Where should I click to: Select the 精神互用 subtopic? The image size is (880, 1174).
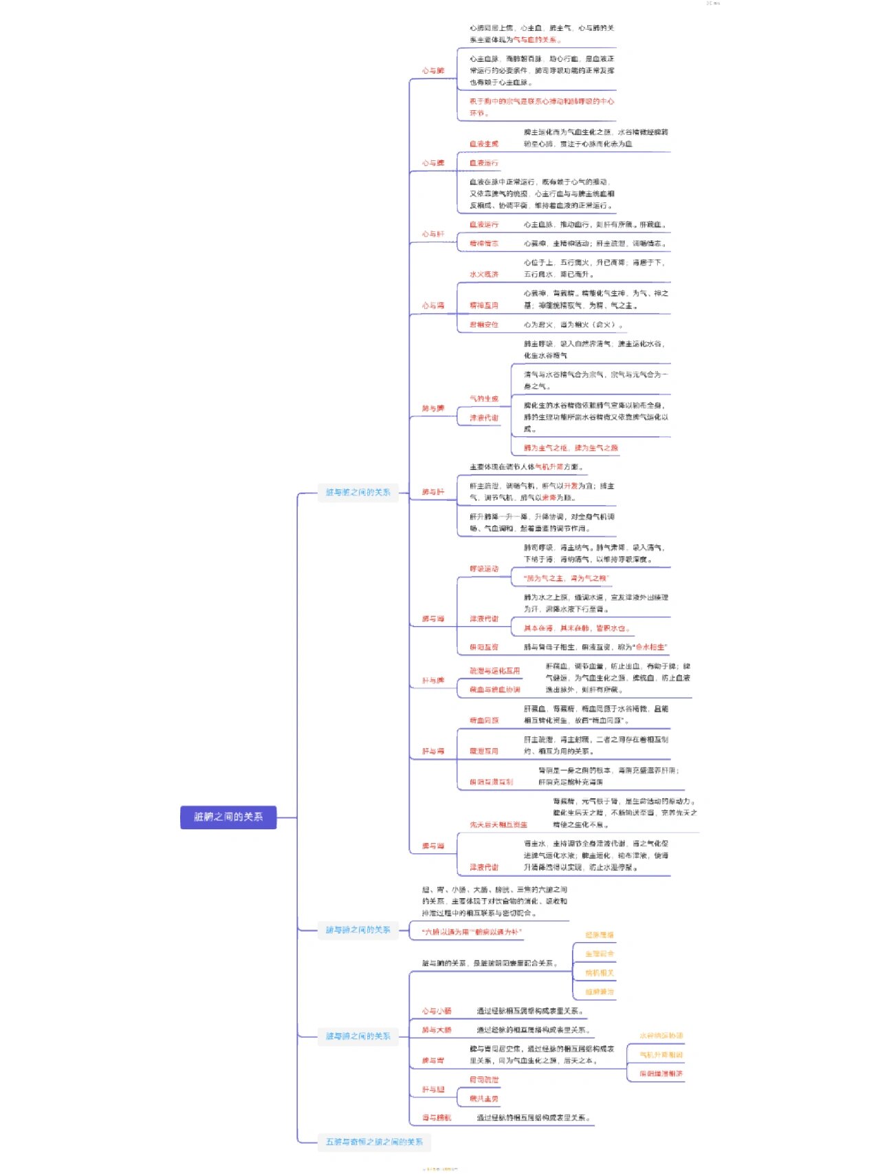tap(484, 306)
